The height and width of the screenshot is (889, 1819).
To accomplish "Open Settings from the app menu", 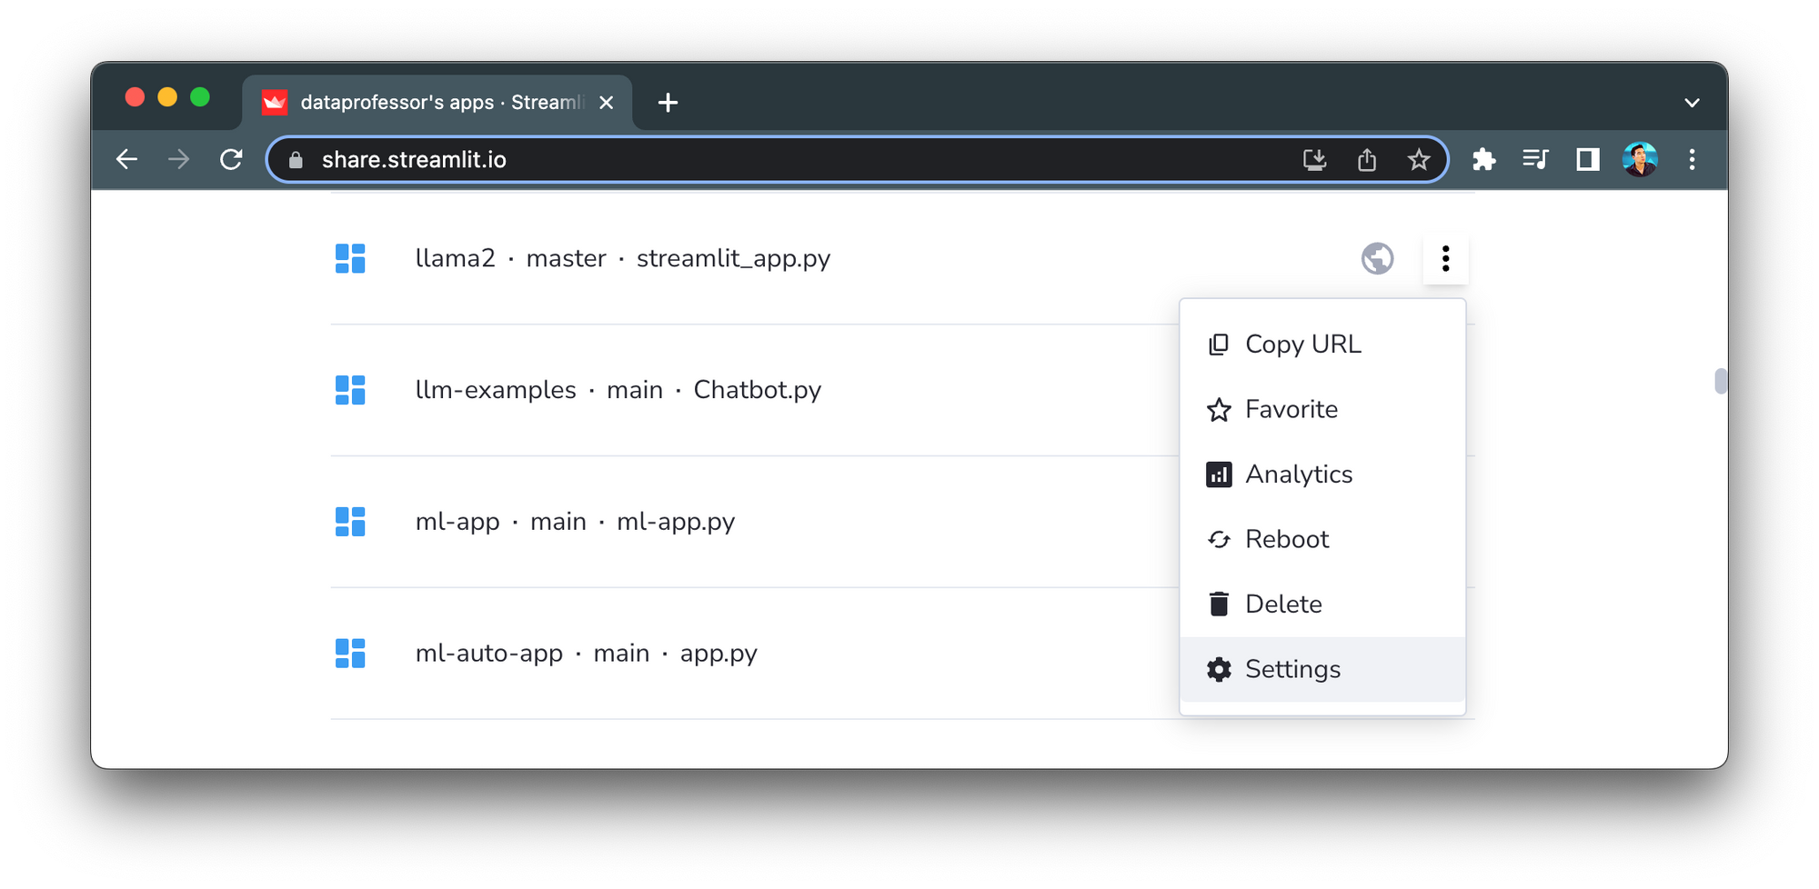I will 1291,669.
